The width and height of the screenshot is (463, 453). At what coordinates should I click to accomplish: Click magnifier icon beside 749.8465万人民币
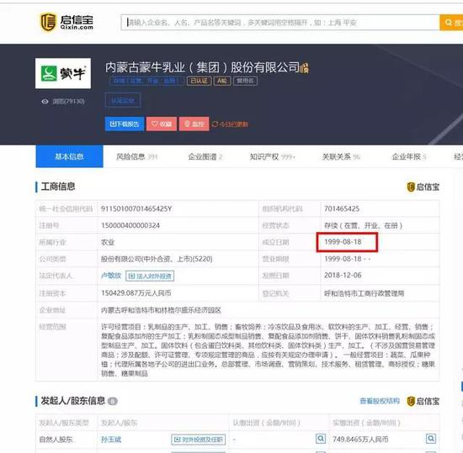(x=431, y=439)
